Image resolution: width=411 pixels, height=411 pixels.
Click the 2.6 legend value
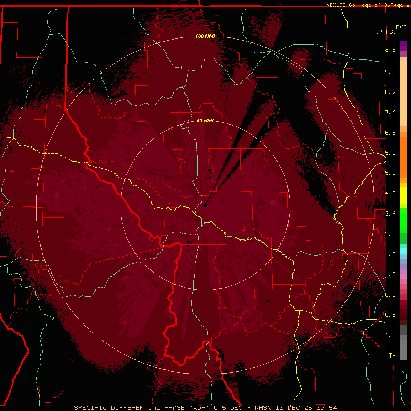point(390,234)
